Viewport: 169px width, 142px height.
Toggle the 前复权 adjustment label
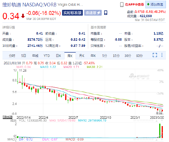tap(7, 117)
